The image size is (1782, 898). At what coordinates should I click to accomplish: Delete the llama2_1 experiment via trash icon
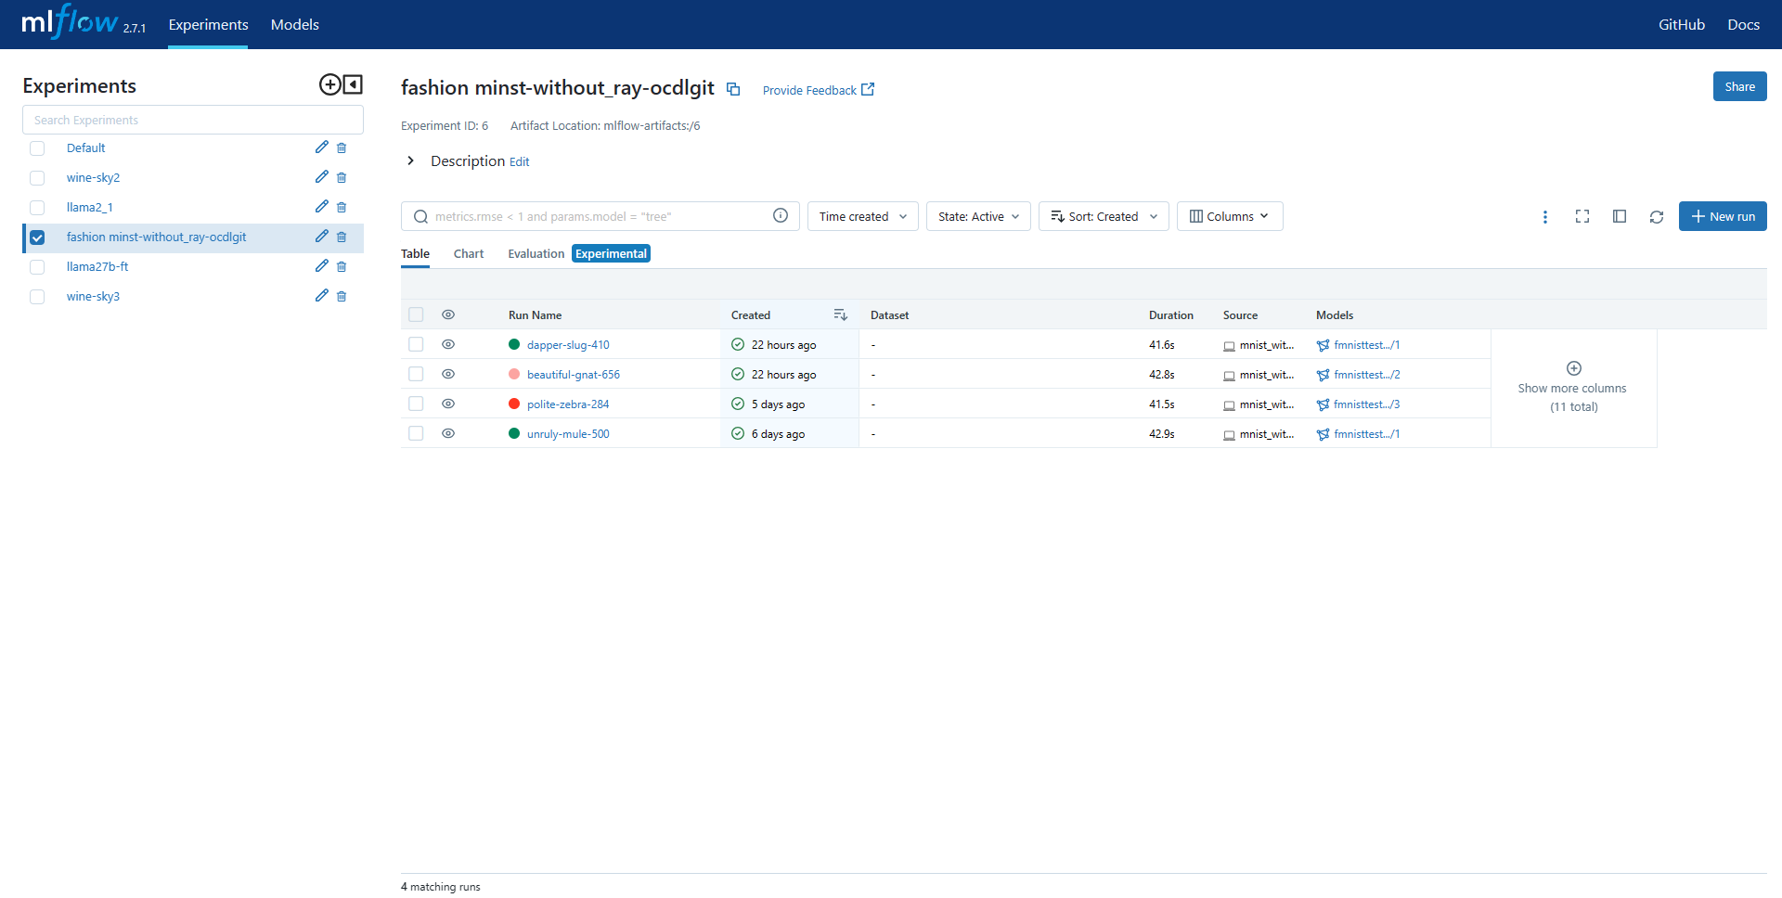tap(342, 208)
